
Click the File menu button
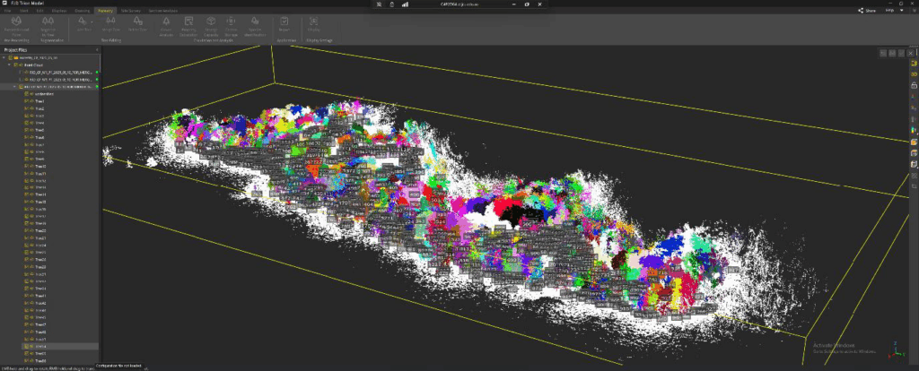tap(7, 11)
